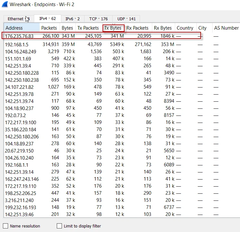Click the Packets column header
240x232 pixels.
click(49, 28)
